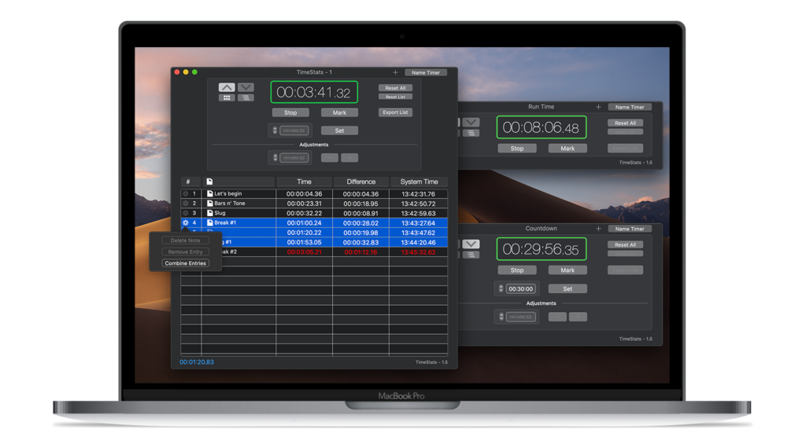
Task: Click the count-up arrow icon in TimeStats - 1
Action: [x=227, y=87]
